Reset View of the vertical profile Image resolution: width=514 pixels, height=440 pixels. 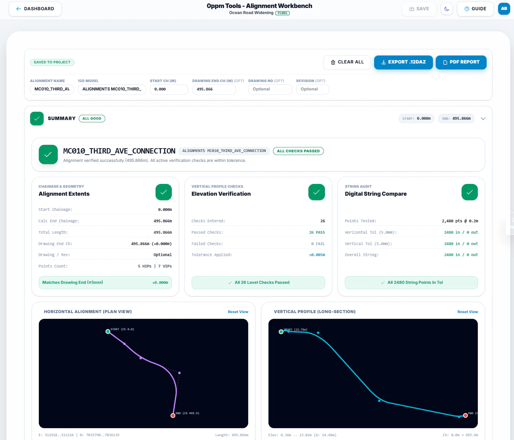tap(468, 312)
